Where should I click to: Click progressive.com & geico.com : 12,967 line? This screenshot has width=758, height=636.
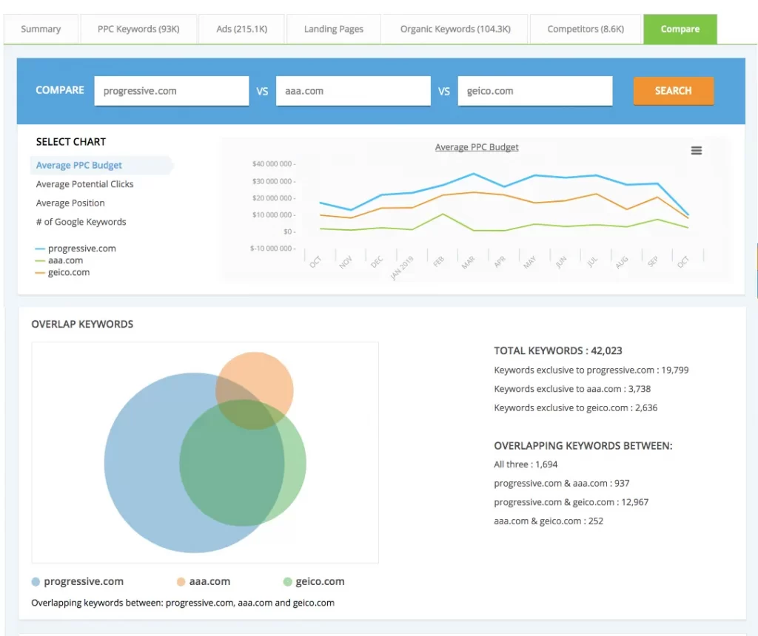[x=571, y=502]
